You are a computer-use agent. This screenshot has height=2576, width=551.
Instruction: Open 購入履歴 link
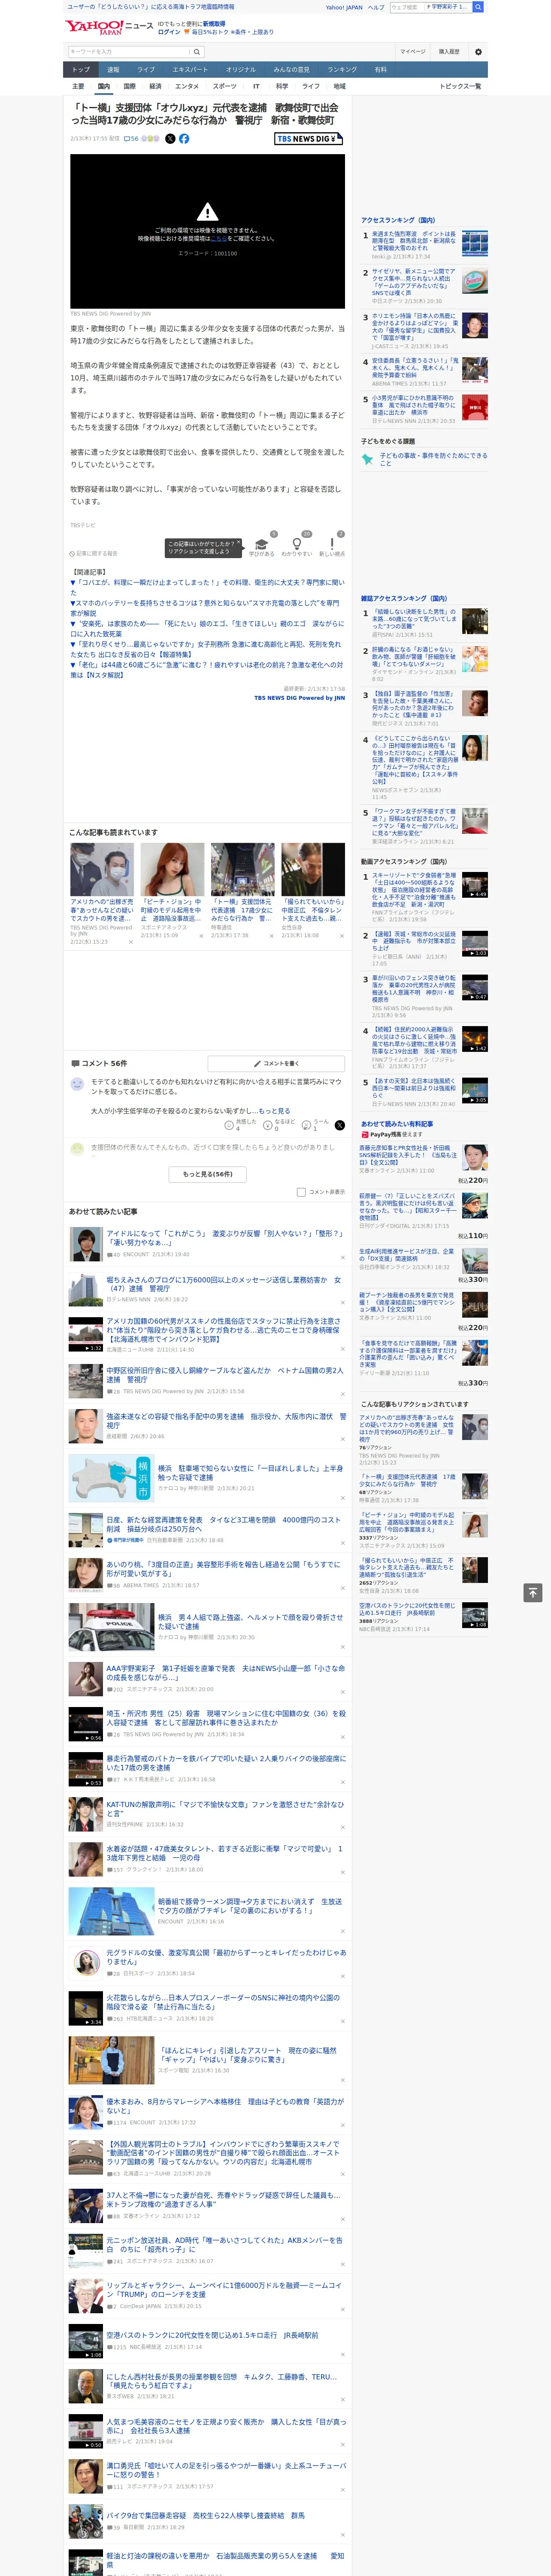449,52
